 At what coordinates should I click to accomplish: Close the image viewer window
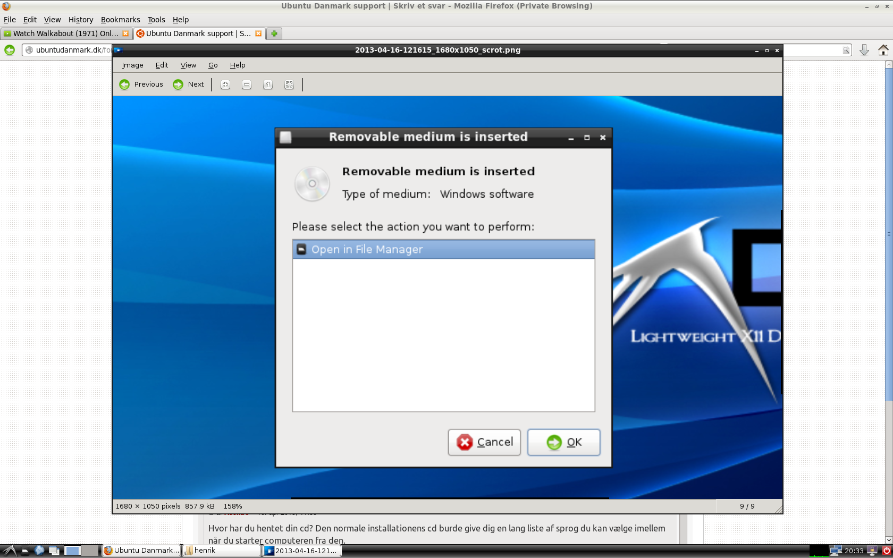pyautogui.click(x=777, y=50)
